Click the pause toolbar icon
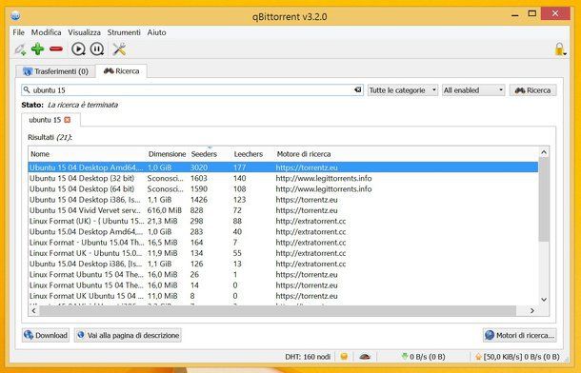 click(97, 49)
